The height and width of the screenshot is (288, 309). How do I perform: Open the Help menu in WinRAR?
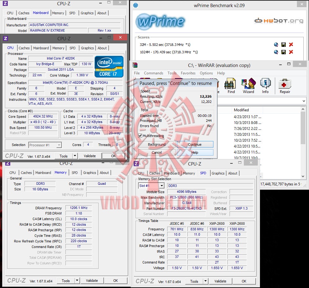coord(221,73)
